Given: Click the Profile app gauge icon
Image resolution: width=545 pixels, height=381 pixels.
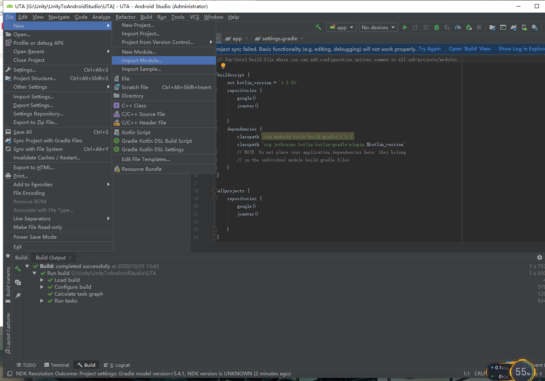Looking at the screenshot, I should point(458,27).
